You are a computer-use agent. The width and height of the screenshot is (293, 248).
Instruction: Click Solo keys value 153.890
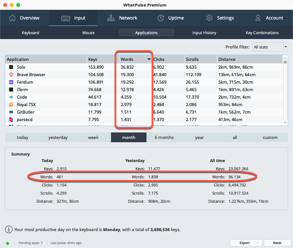(96, 67)
